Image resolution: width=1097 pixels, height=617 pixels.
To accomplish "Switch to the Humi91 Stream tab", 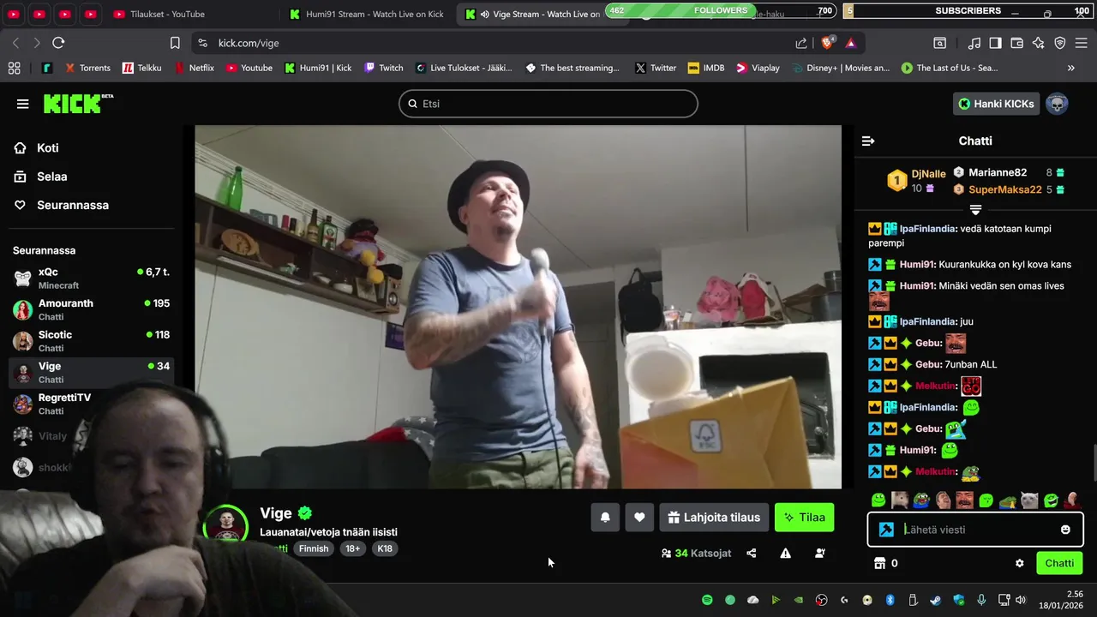I will click(x=366, y=14).
